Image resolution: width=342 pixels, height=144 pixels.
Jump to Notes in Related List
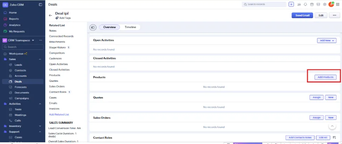click(x=53, y=31)
